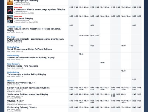148x112 pixels.
Task: Select the 21:30 Maraton Harry Potter showtime
Action: point(134,80)
